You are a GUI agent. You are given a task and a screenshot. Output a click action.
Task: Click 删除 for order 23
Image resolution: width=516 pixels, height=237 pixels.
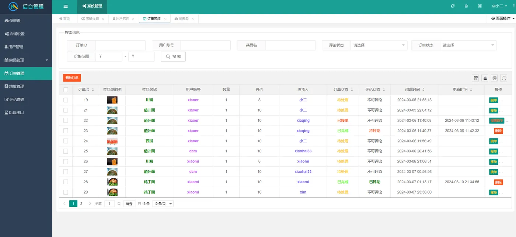(x=498, y=131)
